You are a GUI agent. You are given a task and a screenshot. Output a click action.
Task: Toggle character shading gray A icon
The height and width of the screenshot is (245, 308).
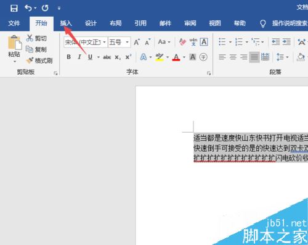(193, 57)
